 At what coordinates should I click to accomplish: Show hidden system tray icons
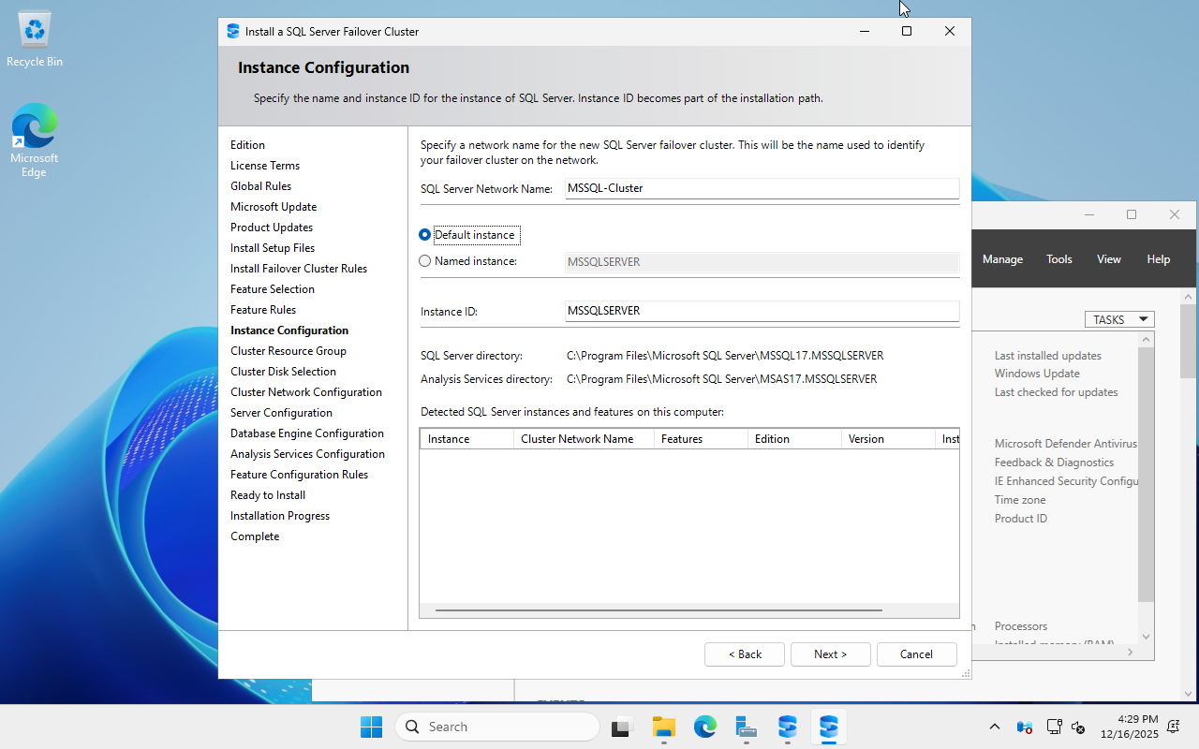point(994,727)
